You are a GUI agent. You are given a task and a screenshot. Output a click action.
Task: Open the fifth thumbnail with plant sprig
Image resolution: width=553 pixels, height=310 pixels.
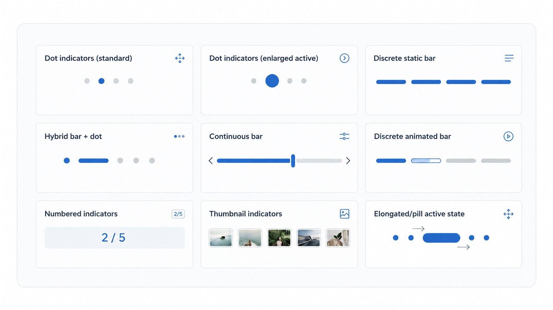(x=338, y=238)
